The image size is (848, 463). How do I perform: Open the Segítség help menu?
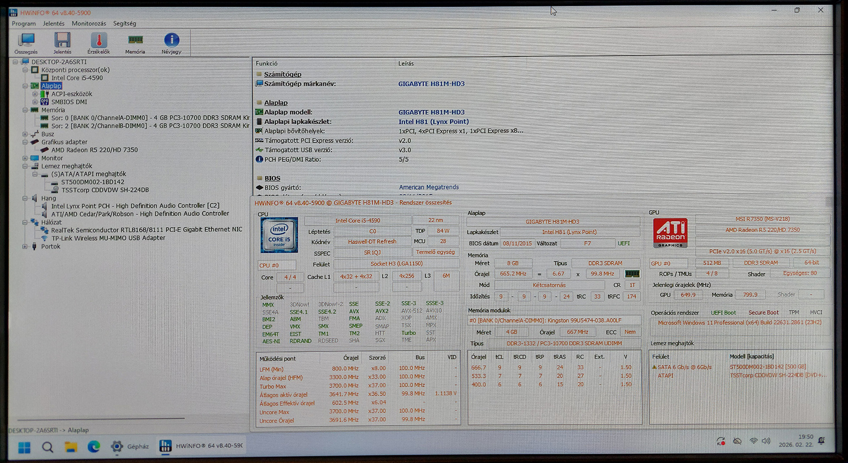[x=125, y=23]
